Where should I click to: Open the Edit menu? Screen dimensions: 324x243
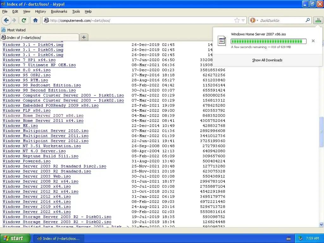click(x=15, y=11)
